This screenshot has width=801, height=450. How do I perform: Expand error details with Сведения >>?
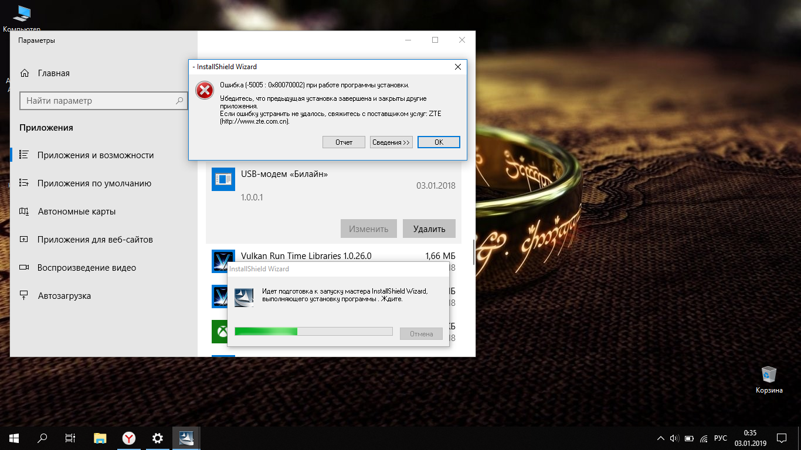[391, 142]
